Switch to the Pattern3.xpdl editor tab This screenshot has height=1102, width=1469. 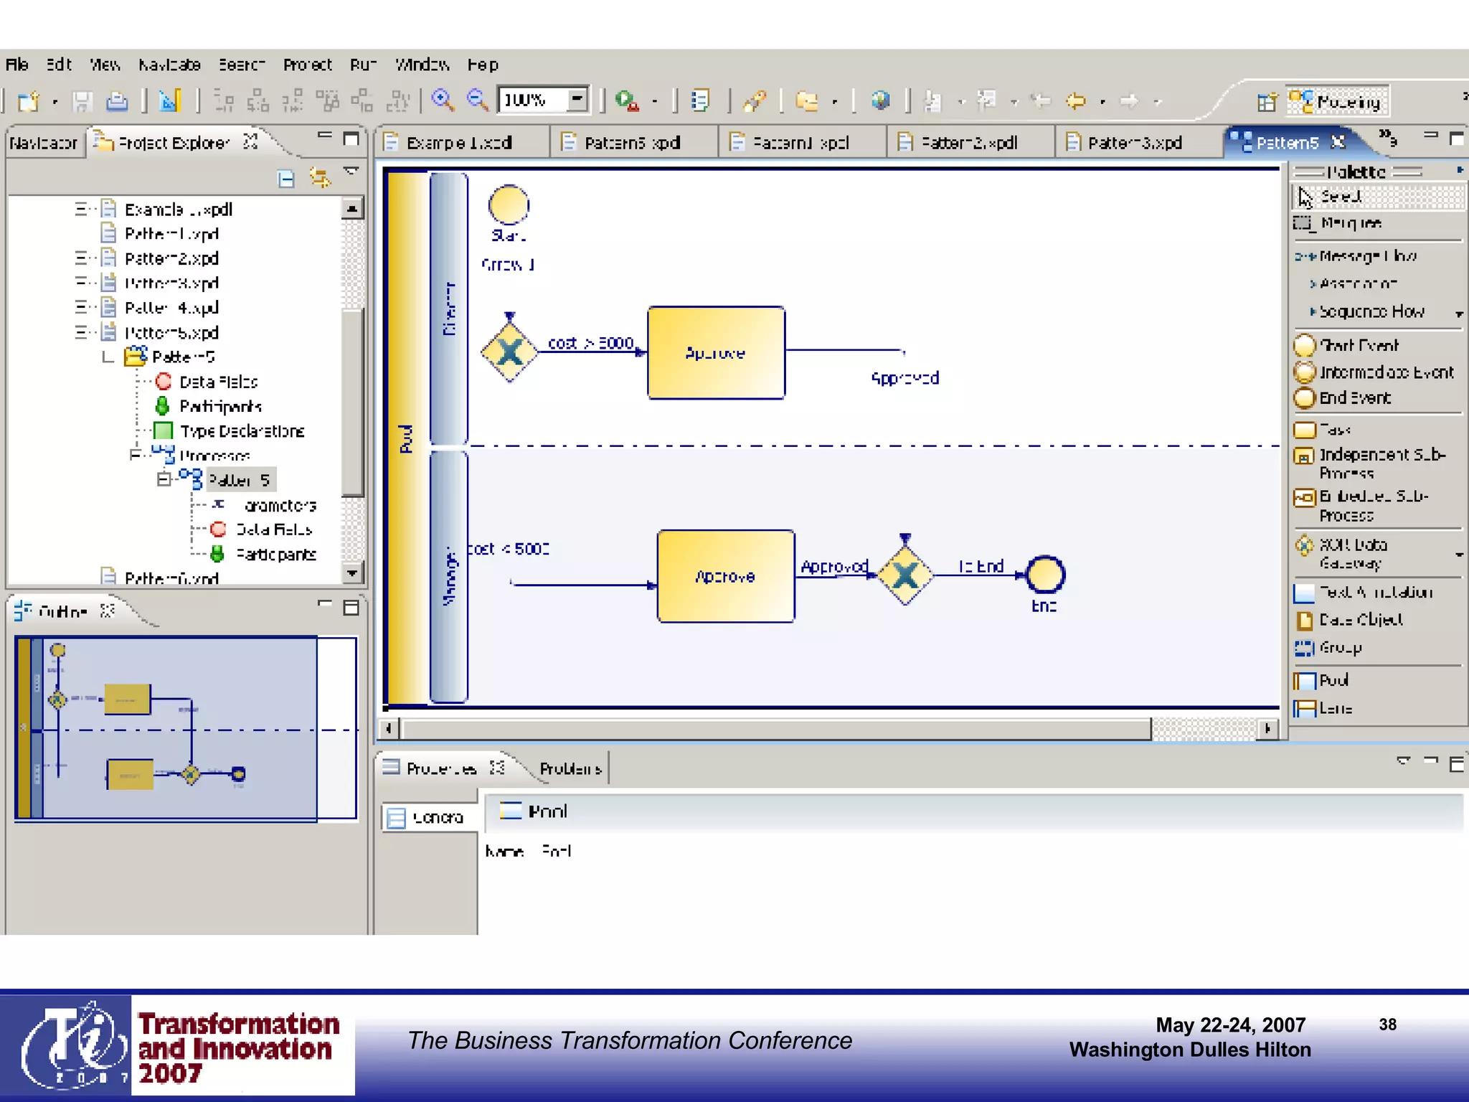[1133, 143]
